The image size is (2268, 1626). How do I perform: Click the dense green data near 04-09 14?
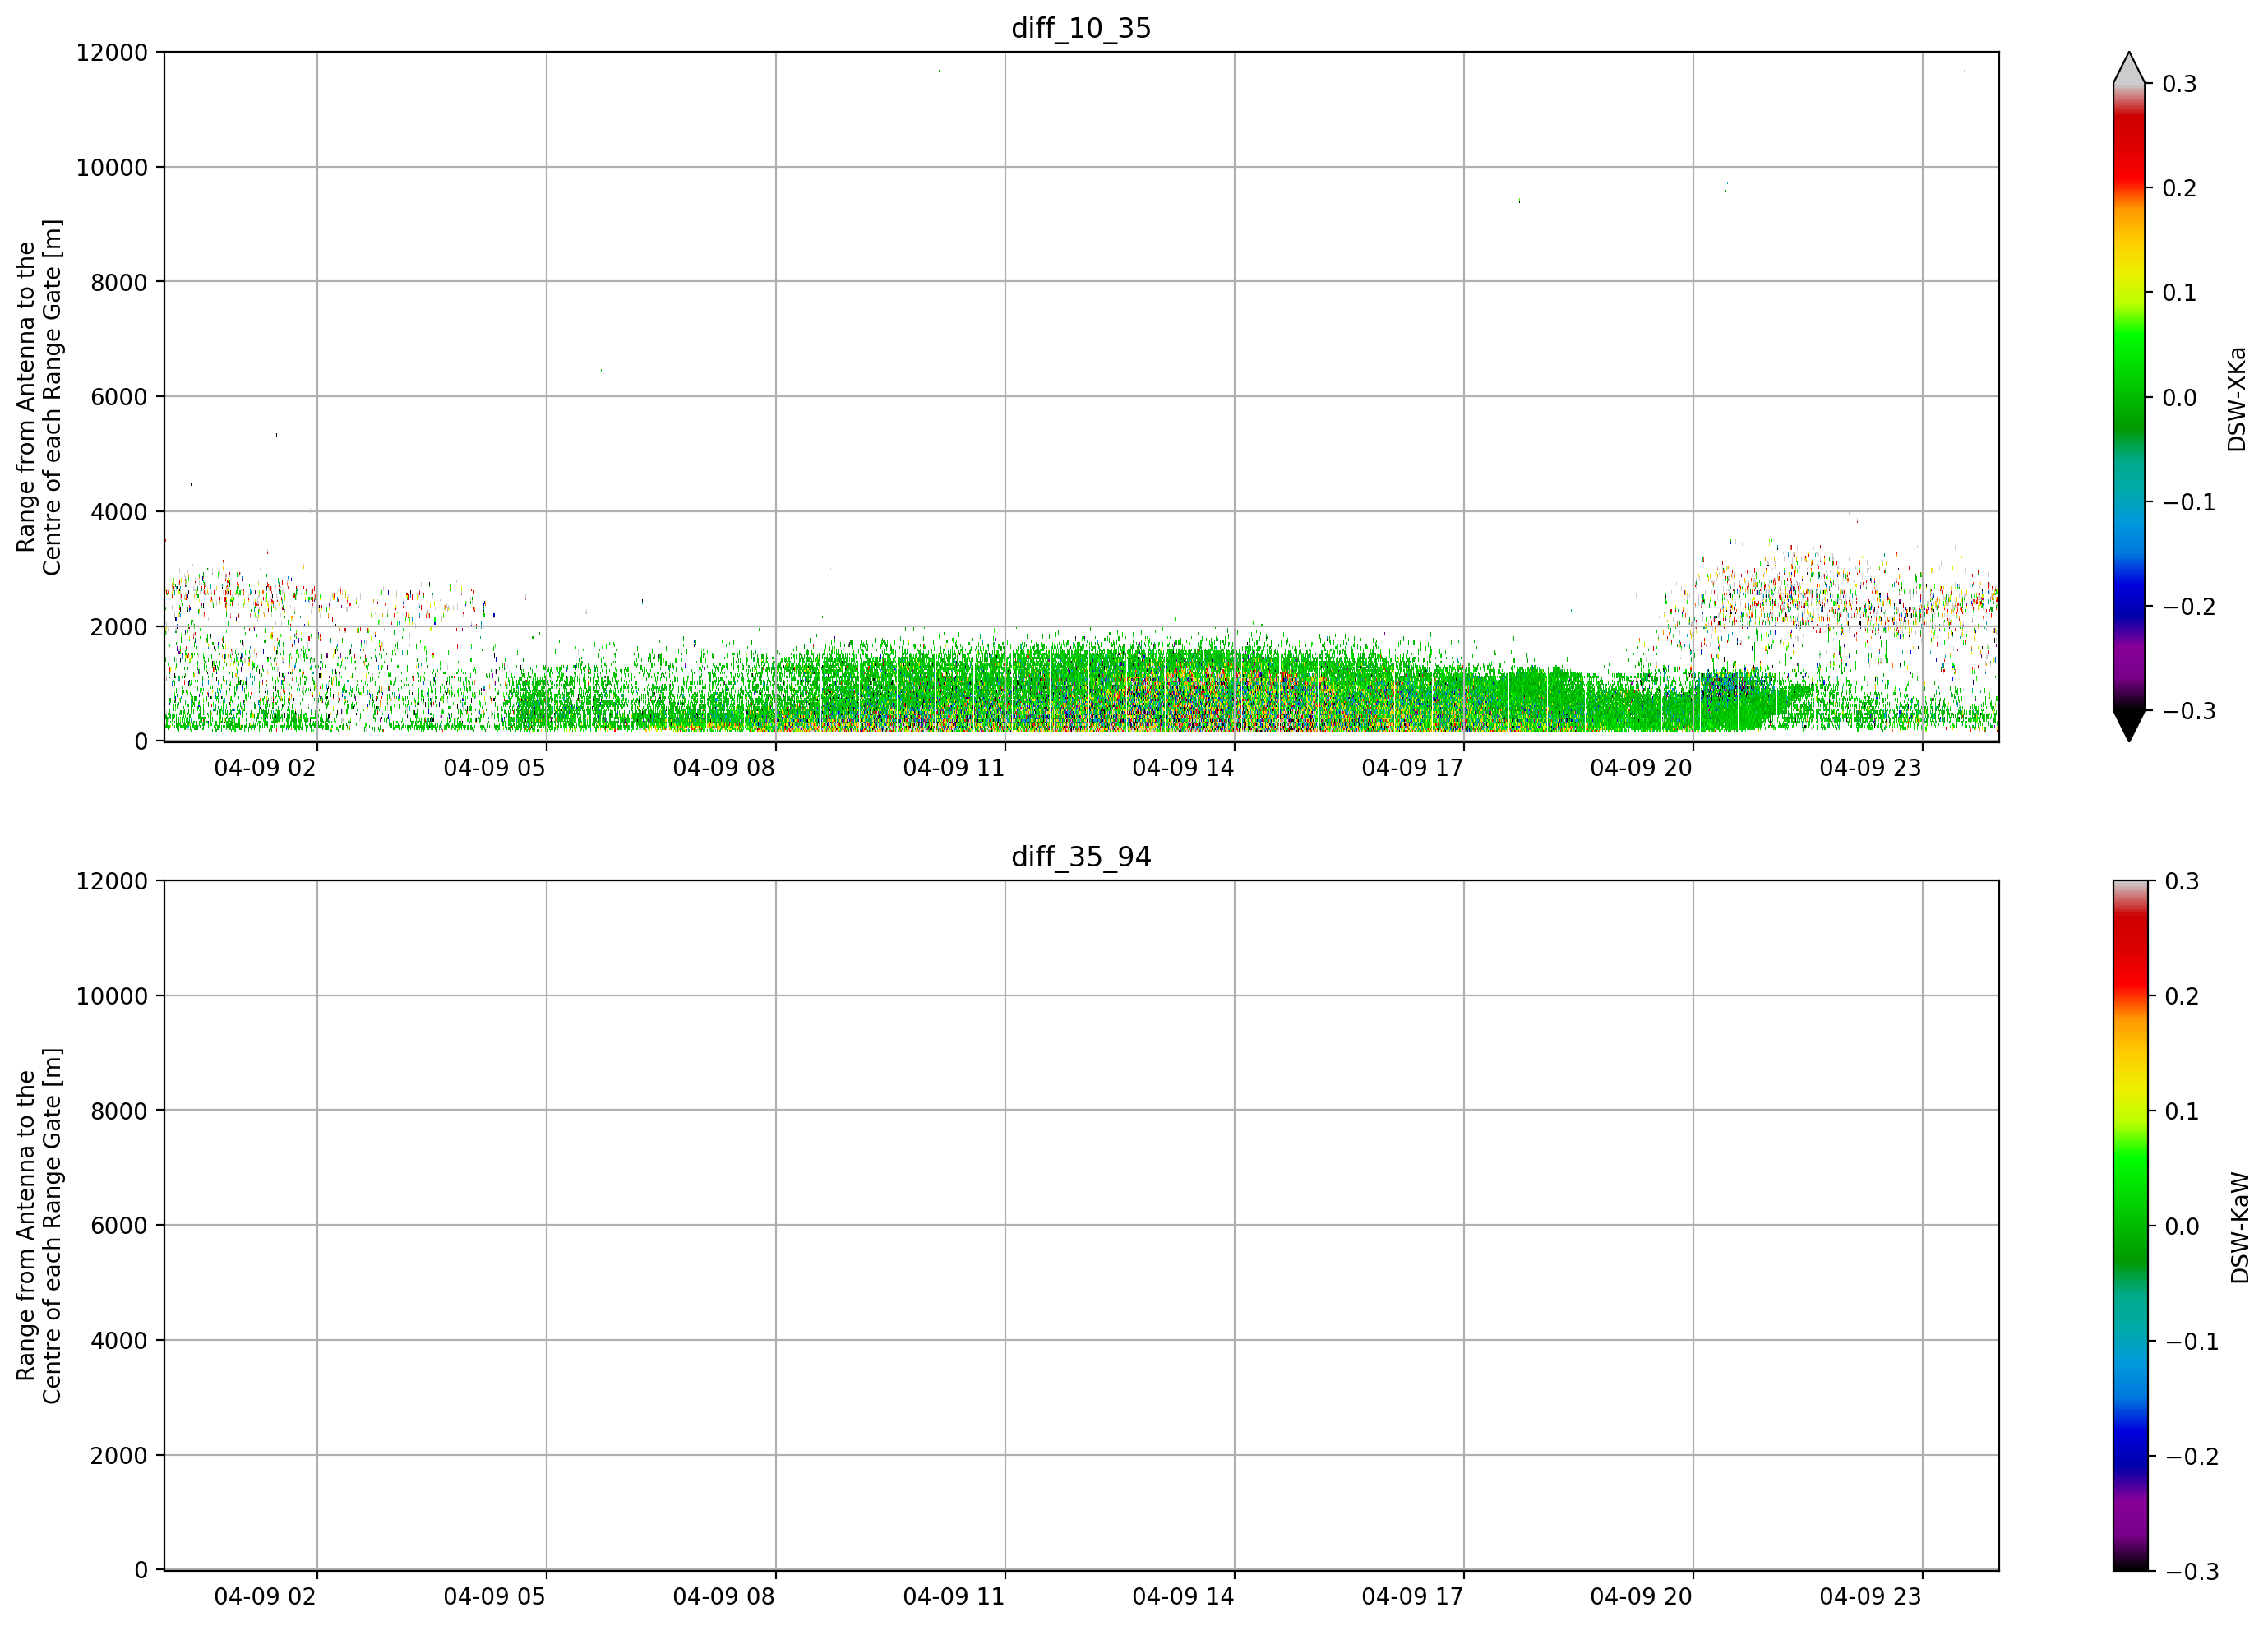[x=1200, y=690]
